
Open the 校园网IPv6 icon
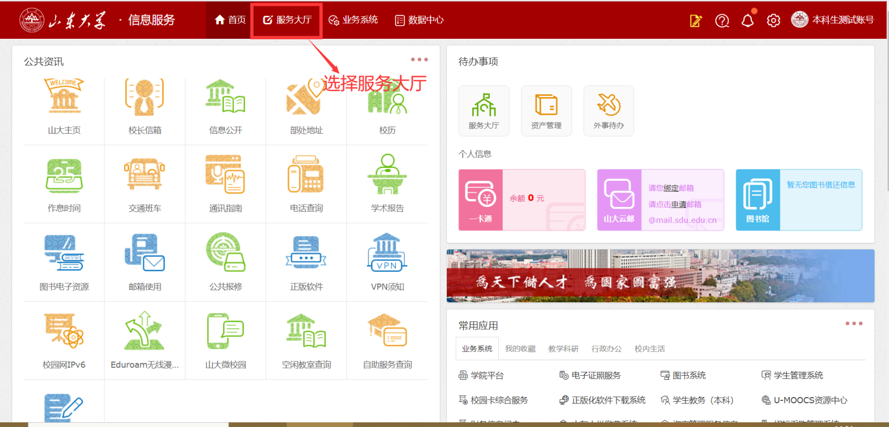coord(64,331)
